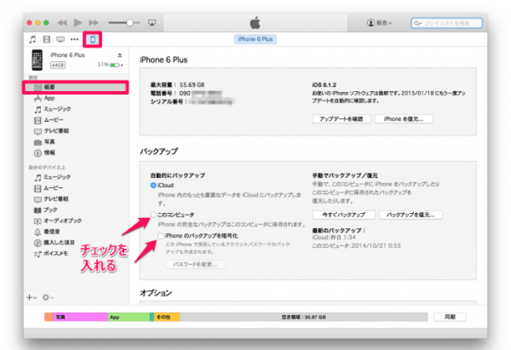Click the 51% battery indicator
This screenshot has width=511, height=350.
click(110, 65)
